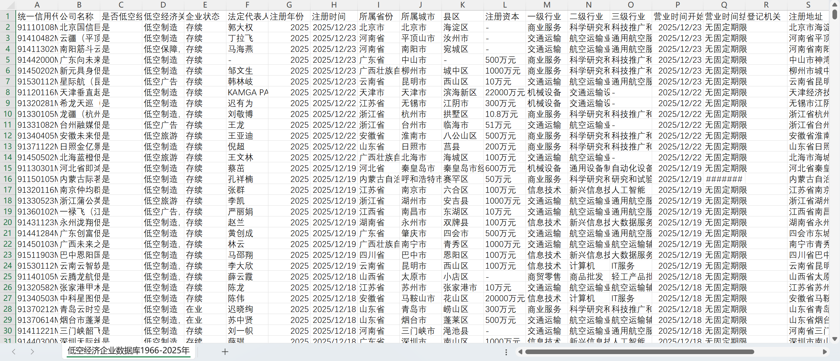The height and width of the screenshot is (361, 840).
Task: Select column H header
Action: pos(334,5)
